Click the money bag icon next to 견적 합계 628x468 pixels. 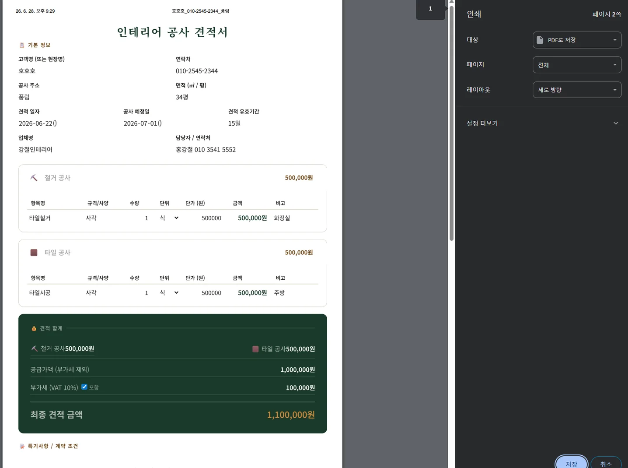(x=34, y=328)
